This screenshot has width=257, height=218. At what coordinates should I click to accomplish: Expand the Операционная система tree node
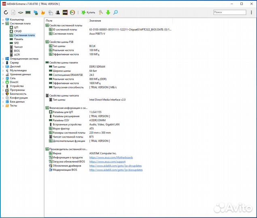3,59
